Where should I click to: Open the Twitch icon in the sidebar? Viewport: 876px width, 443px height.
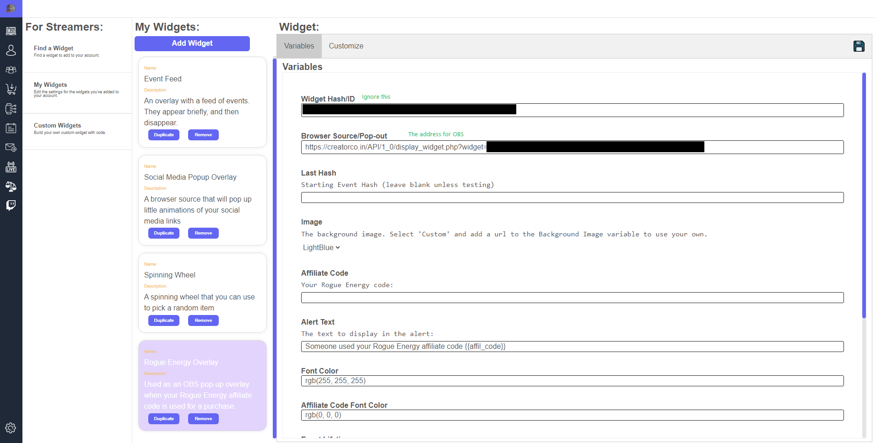(x=11, y=205)
